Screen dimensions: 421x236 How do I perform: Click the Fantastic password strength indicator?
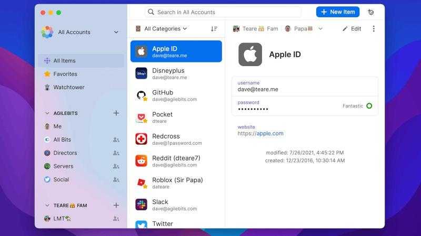[x=369, y=106]
